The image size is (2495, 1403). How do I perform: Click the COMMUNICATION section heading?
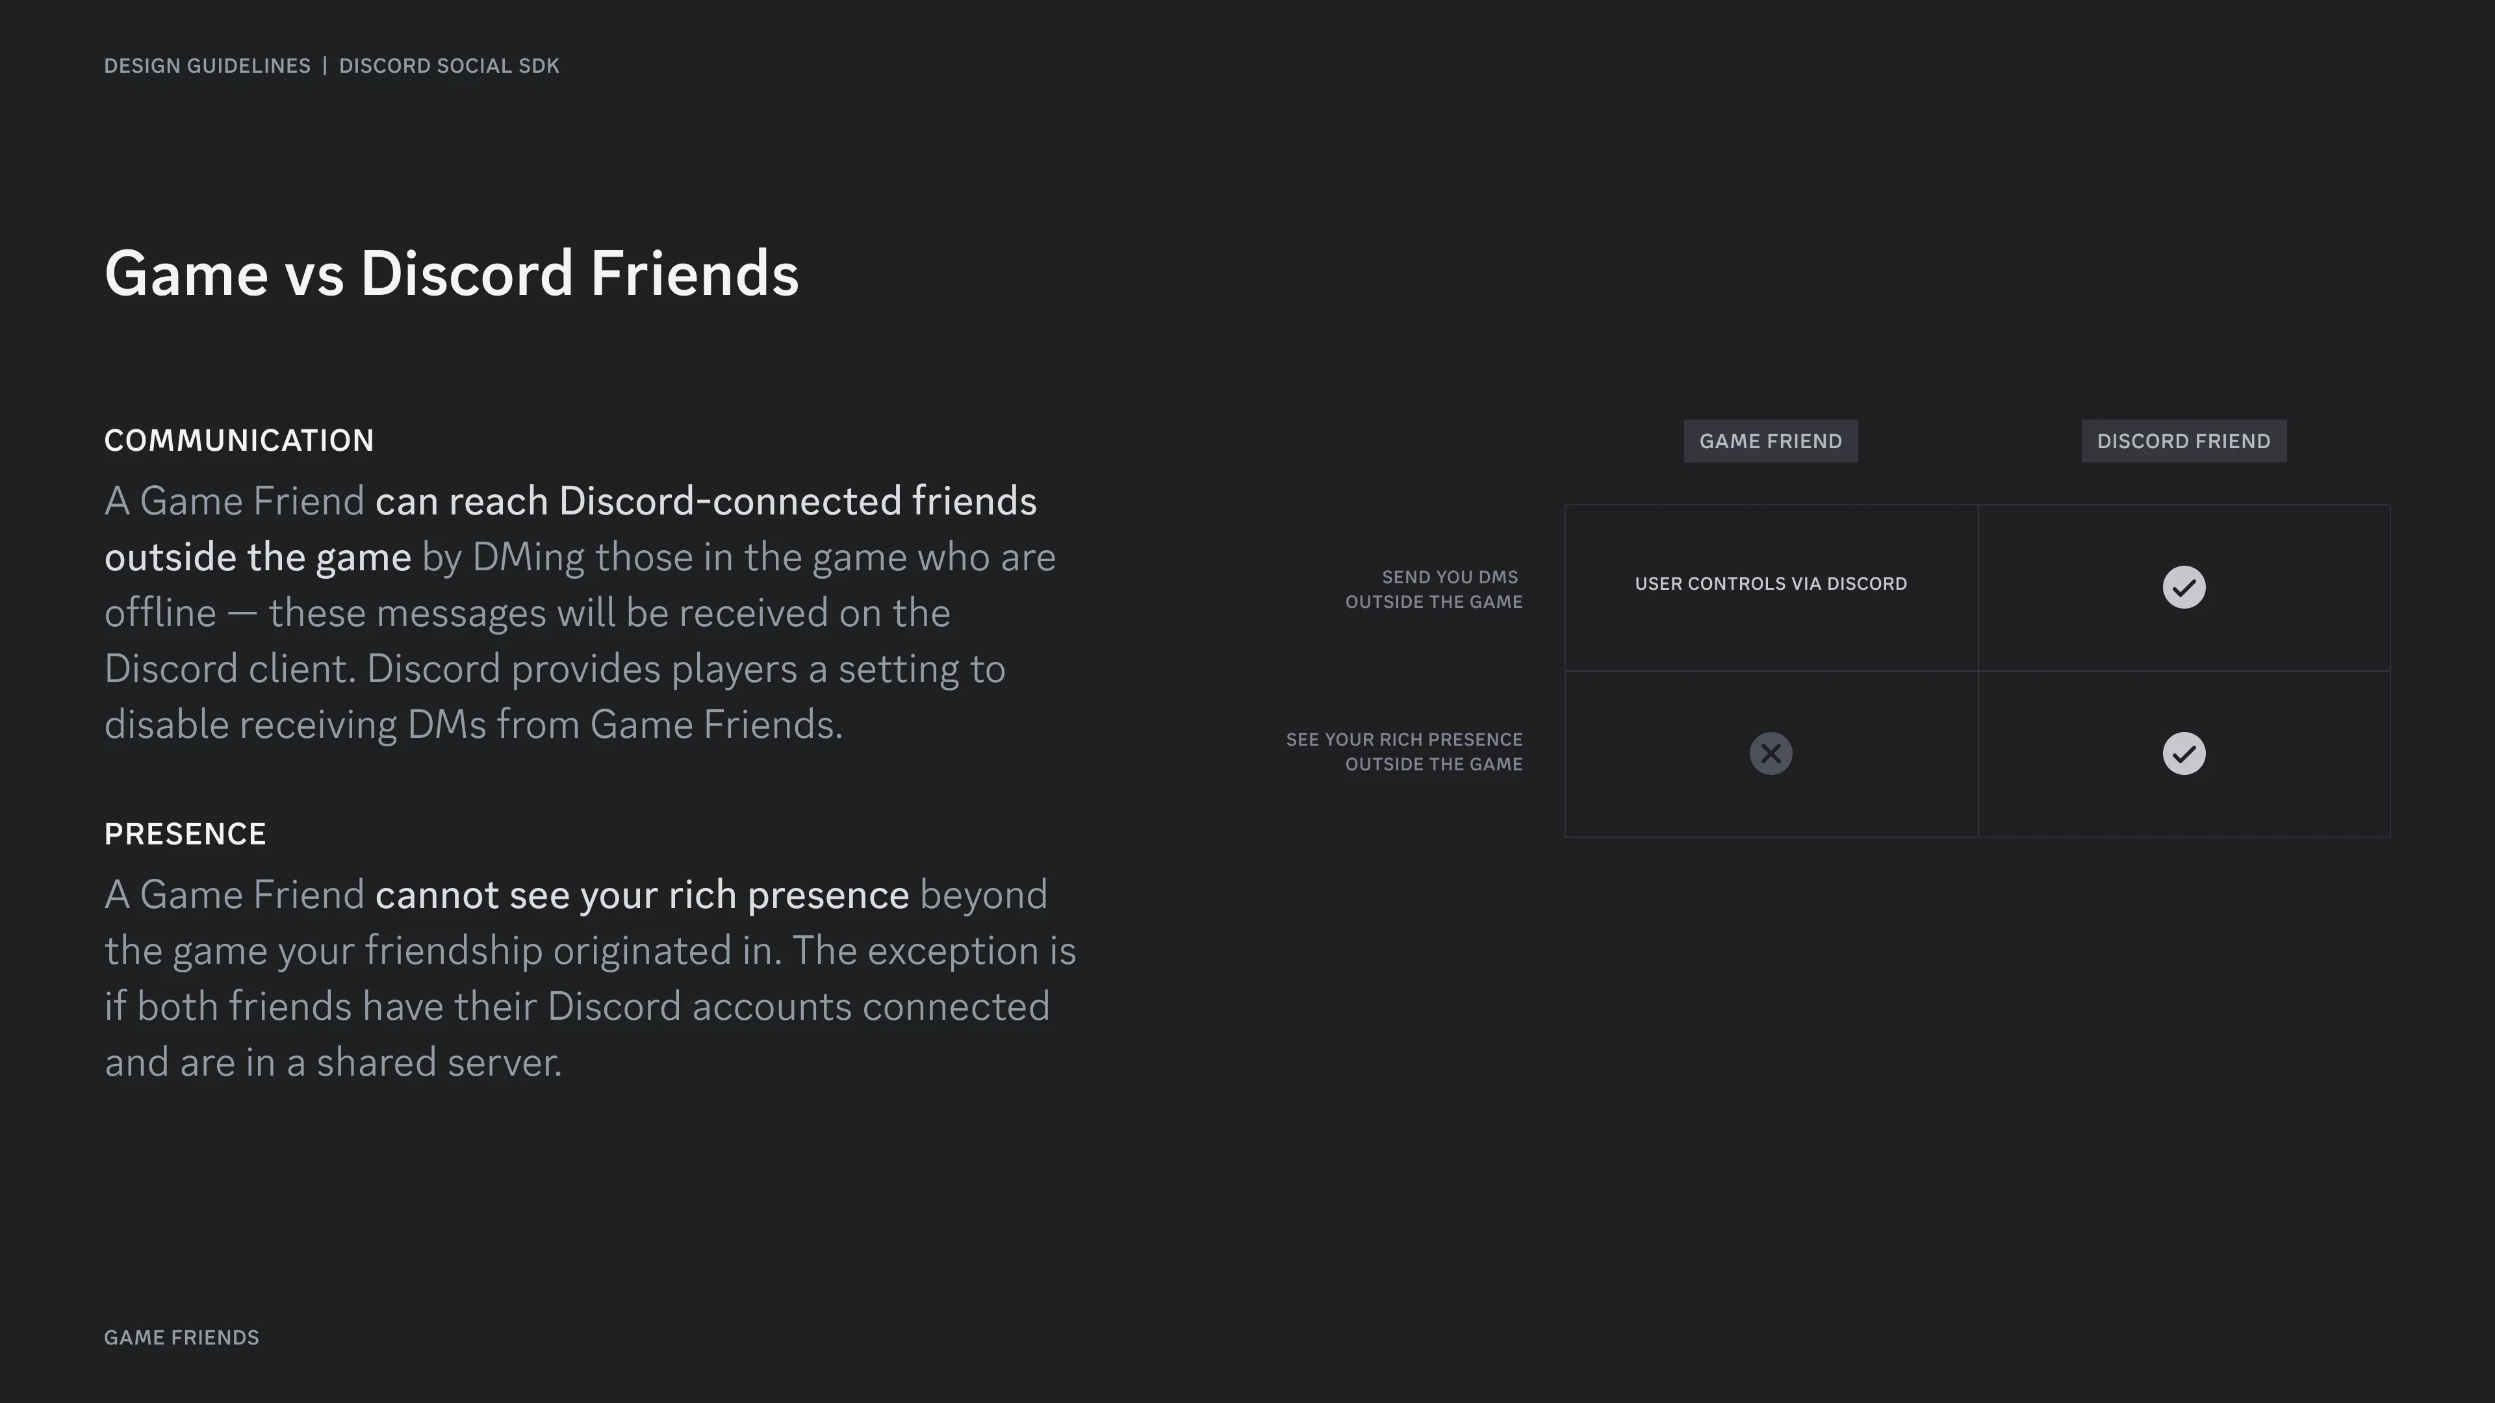[239, 440]
